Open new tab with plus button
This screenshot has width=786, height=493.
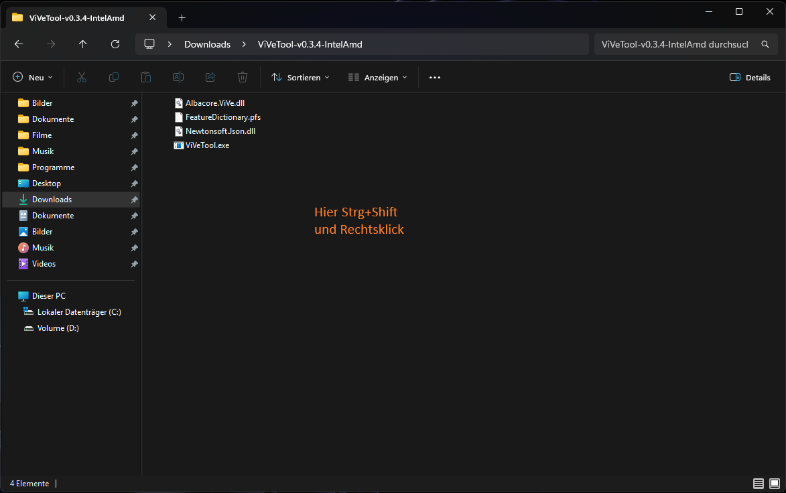click(182, 18)
